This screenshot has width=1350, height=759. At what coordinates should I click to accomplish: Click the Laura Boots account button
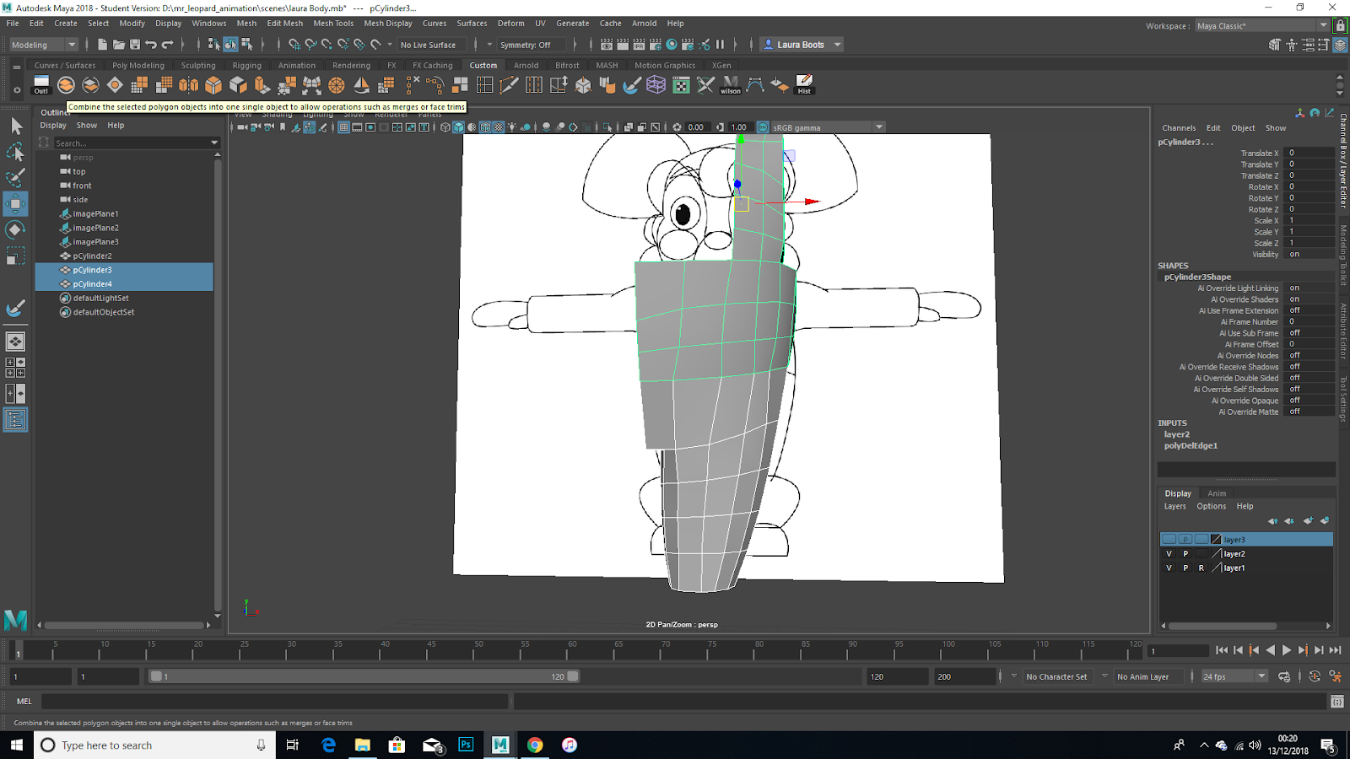click(802, 45)
